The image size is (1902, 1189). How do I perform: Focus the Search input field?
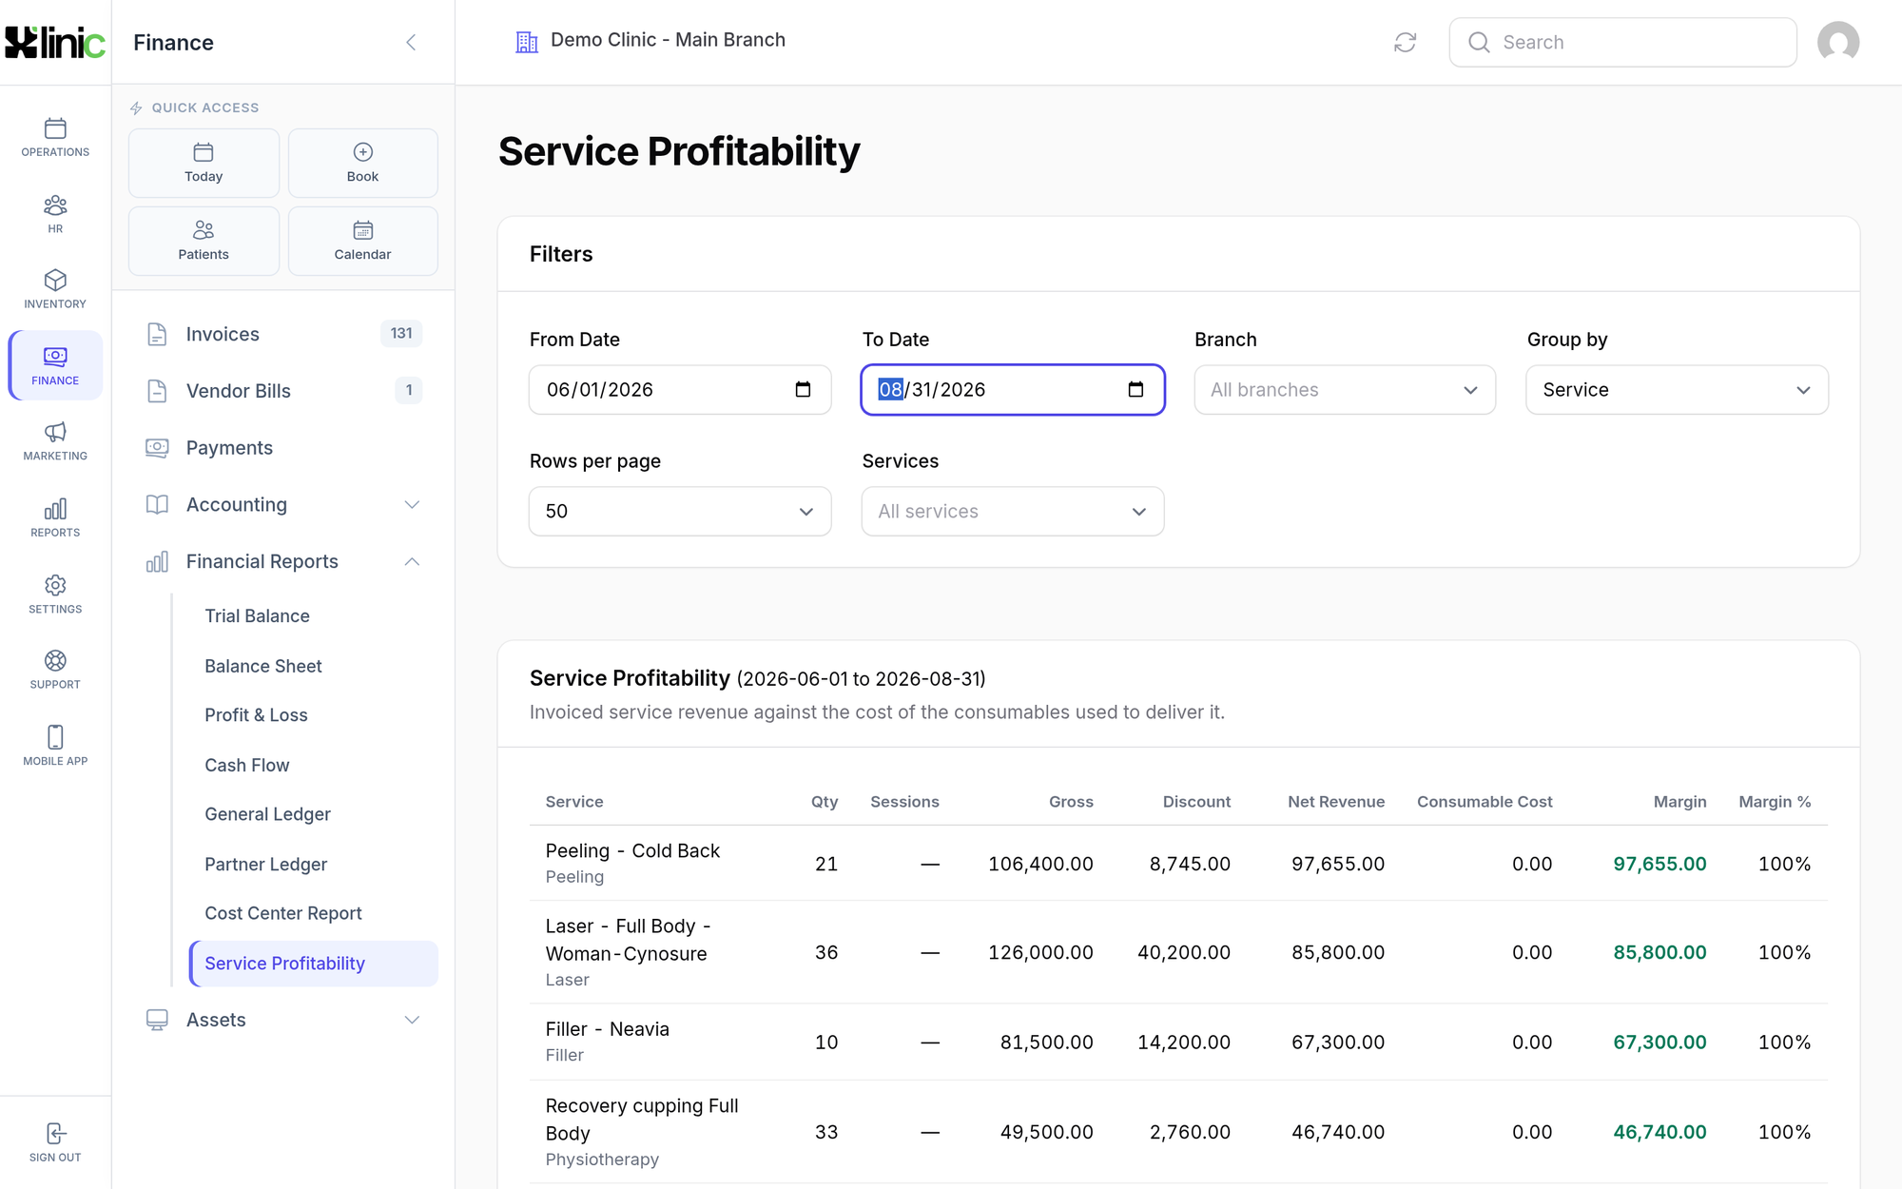tap(1622, 42)
